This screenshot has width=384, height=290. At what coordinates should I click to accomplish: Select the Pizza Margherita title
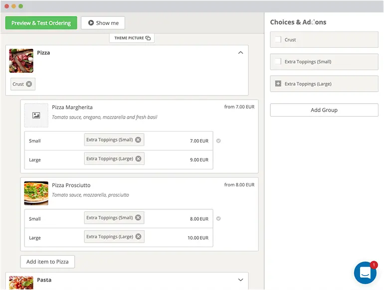(x=72, y=107)
